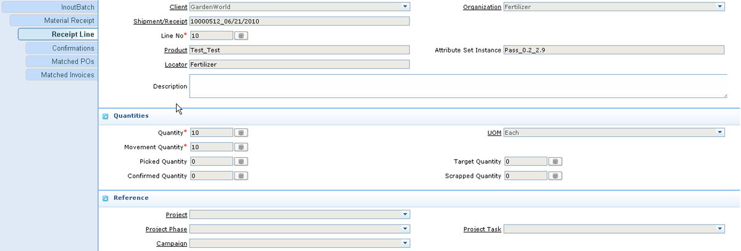Expand the UOM dropdown showing Each
Viewport: 741px width, 251px height.
pyautogui.click(x=614, y=133)
